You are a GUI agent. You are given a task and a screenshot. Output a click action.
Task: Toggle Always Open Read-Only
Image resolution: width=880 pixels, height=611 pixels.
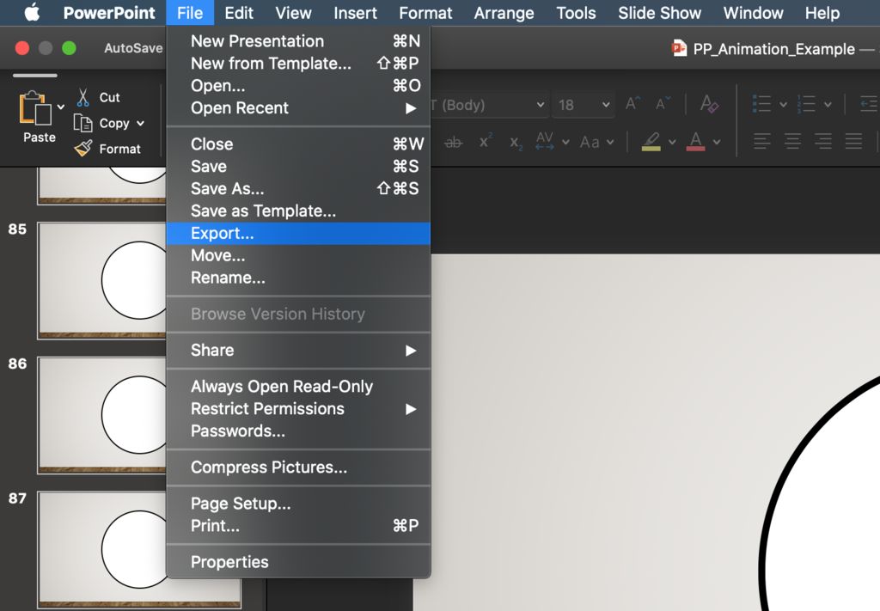click(x=298, y=387)
